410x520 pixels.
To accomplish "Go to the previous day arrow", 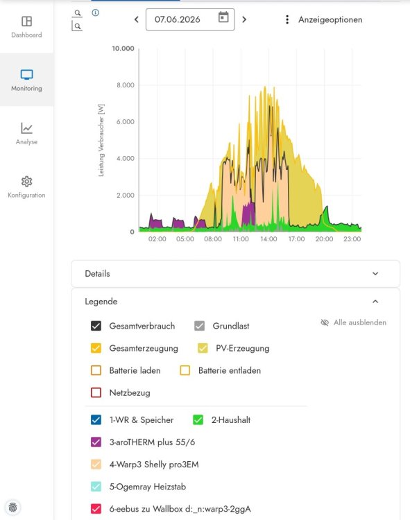I will pos(137,19).
